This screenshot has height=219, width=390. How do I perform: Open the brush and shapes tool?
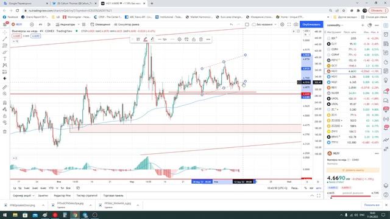5,52
